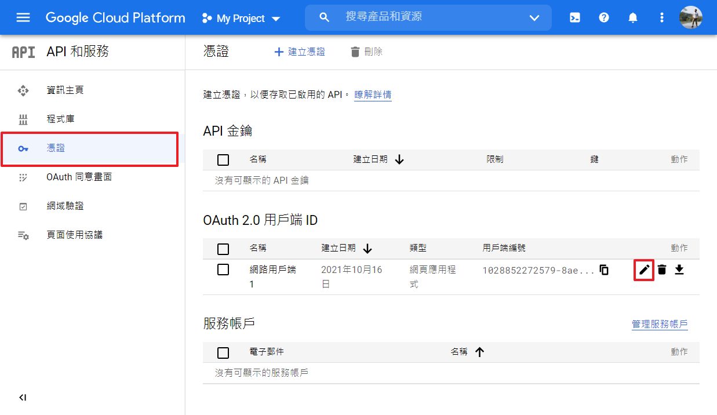Click the 刪除 delete button
This screenshot has height=415, width=717.
pyautogui.click(x=366, y=52)
